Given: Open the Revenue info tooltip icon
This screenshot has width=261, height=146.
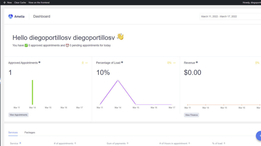Looking at the screenshot, I should 197,62.
